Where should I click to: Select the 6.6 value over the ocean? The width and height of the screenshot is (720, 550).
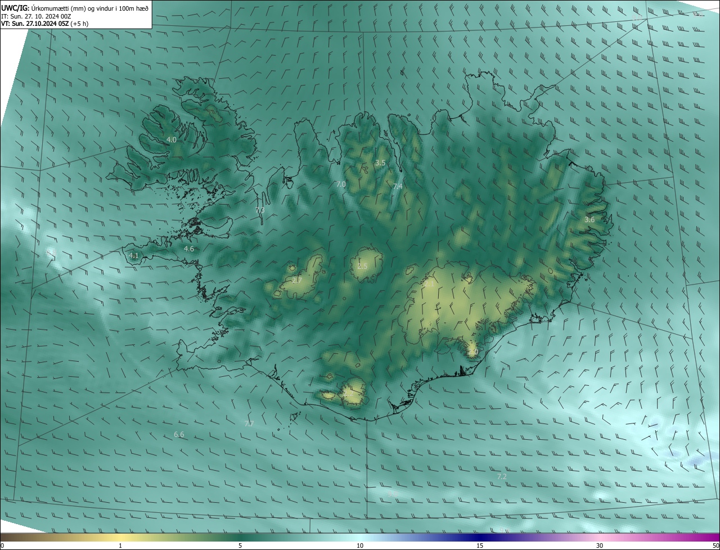pyautogui.click(x=179, y=435)
